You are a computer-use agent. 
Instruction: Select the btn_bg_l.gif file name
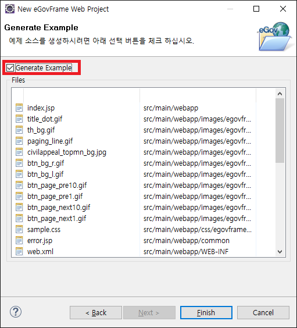(x=45, y=174)
